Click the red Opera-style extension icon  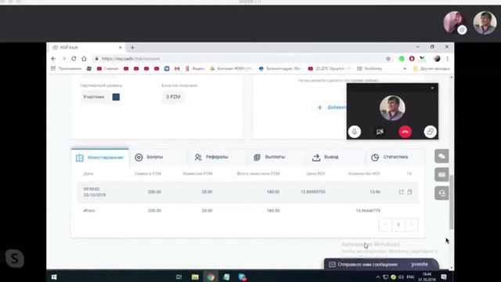pyautogui.click(x=412, y=59)
